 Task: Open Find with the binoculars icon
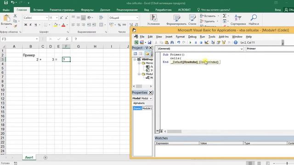pyautogui.click(x=172, y=43)
